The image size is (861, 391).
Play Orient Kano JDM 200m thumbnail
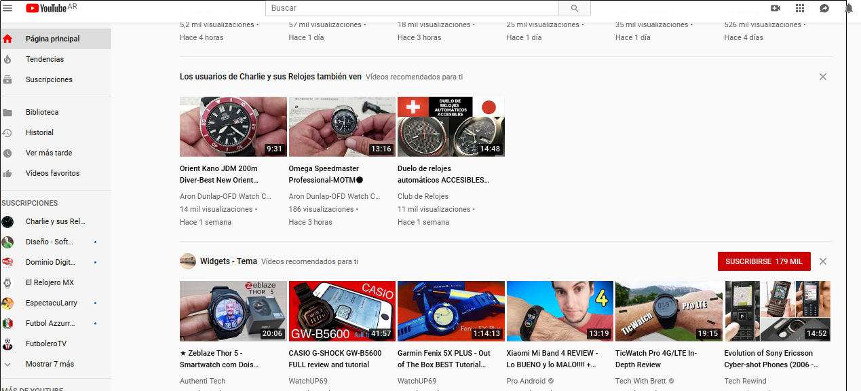pos(233,127)
